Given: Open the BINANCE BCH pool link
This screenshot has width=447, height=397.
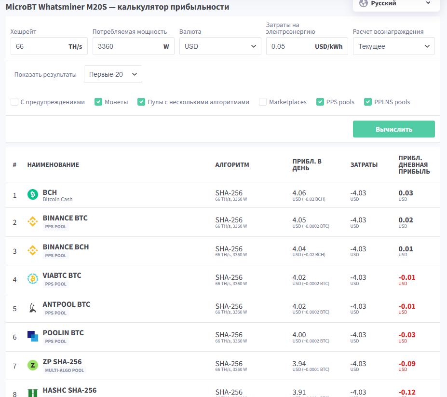Looking at the screenshot, I should point(66,246).
